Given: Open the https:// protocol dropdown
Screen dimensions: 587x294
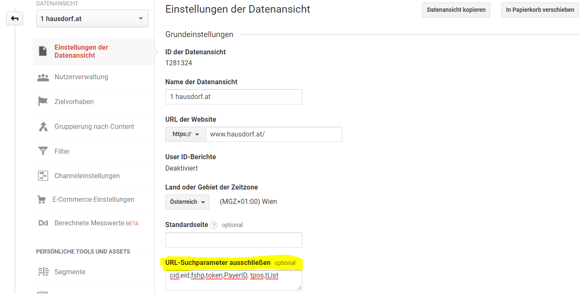Looking at the screenshot, I should point(186,134).
